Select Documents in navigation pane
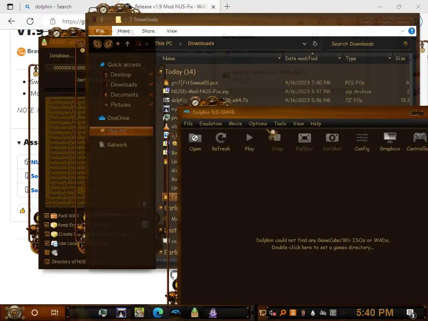Viewport: 428px width, 321px height. pos(121,95)
